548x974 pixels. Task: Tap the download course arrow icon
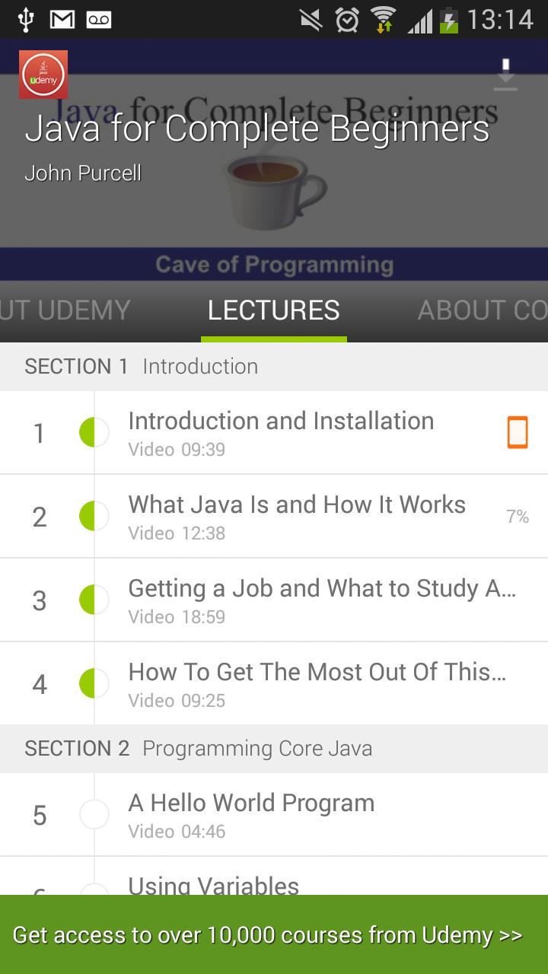(x=505, y=75)
